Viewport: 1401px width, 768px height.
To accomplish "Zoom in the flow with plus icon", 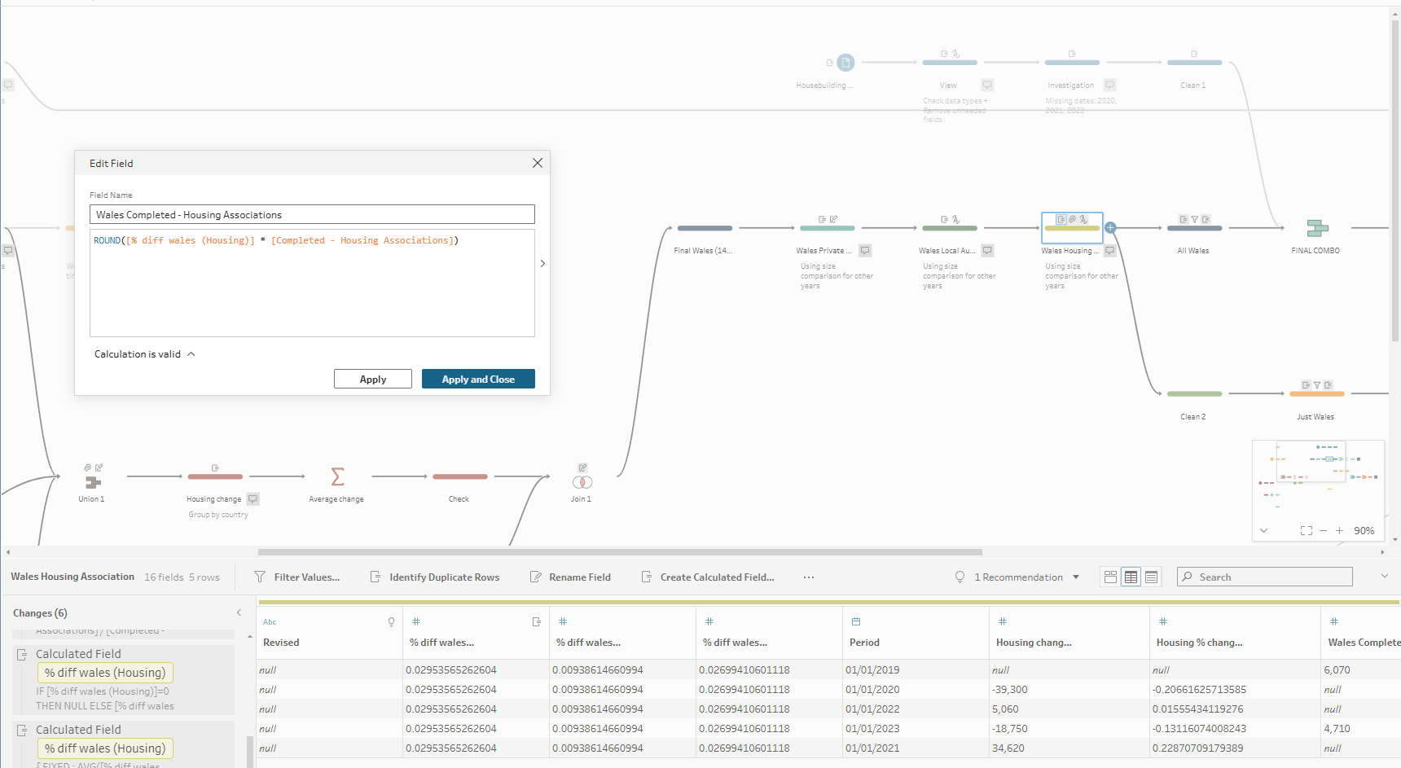I will click(1339, 531).
